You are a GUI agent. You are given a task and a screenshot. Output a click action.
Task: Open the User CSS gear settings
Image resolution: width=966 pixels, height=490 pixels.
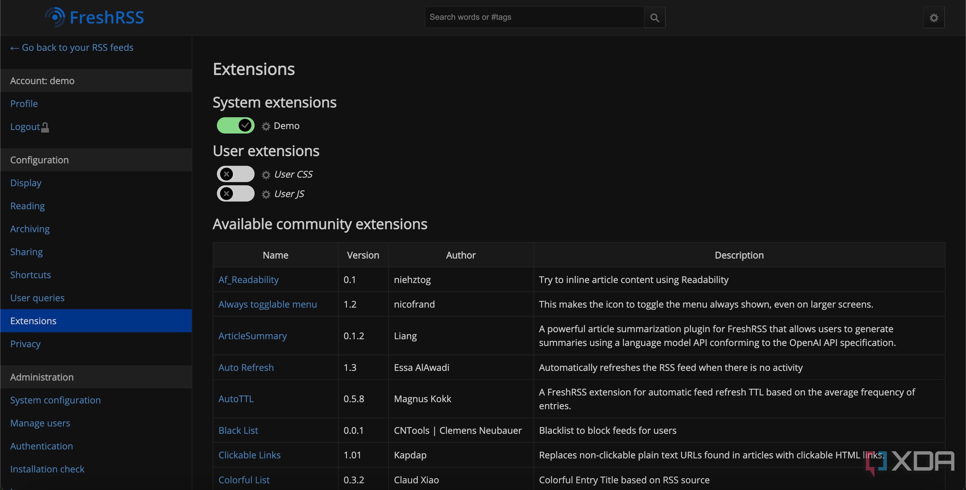266,175
